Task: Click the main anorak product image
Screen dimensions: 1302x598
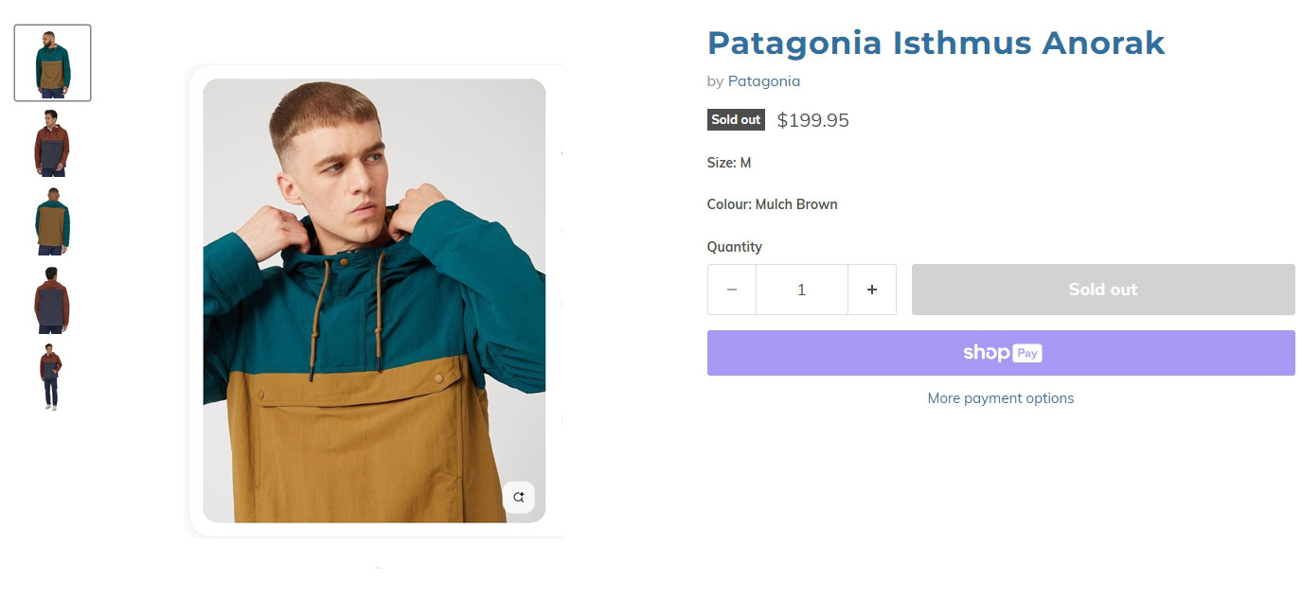Action: point(374,300)
